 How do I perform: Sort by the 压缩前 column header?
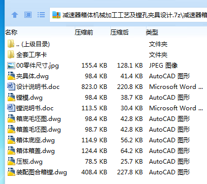[84, 32]
